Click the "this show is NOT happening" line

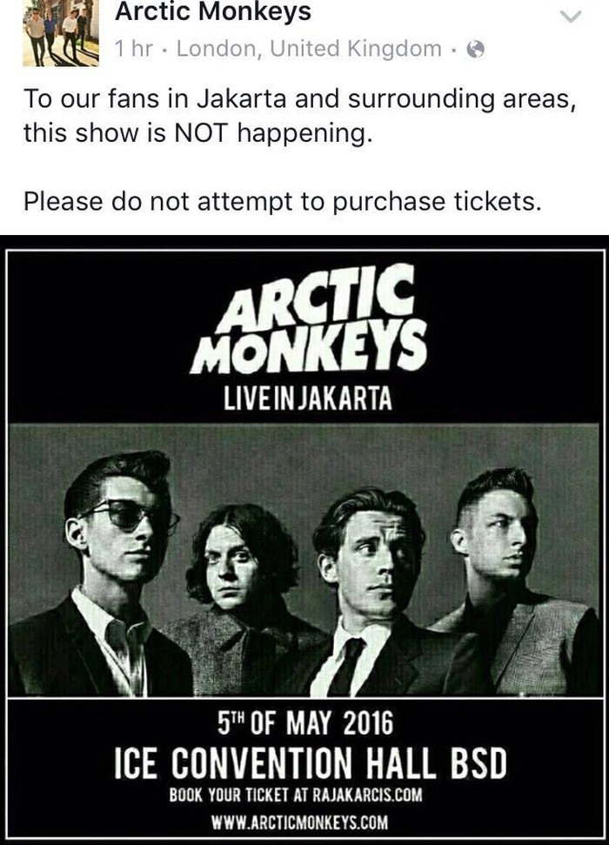coord(197,133)
